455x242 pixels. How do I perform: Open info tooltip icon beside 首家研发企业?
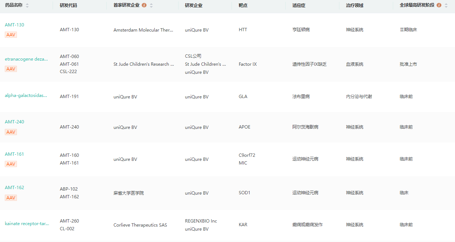(144, 6)
